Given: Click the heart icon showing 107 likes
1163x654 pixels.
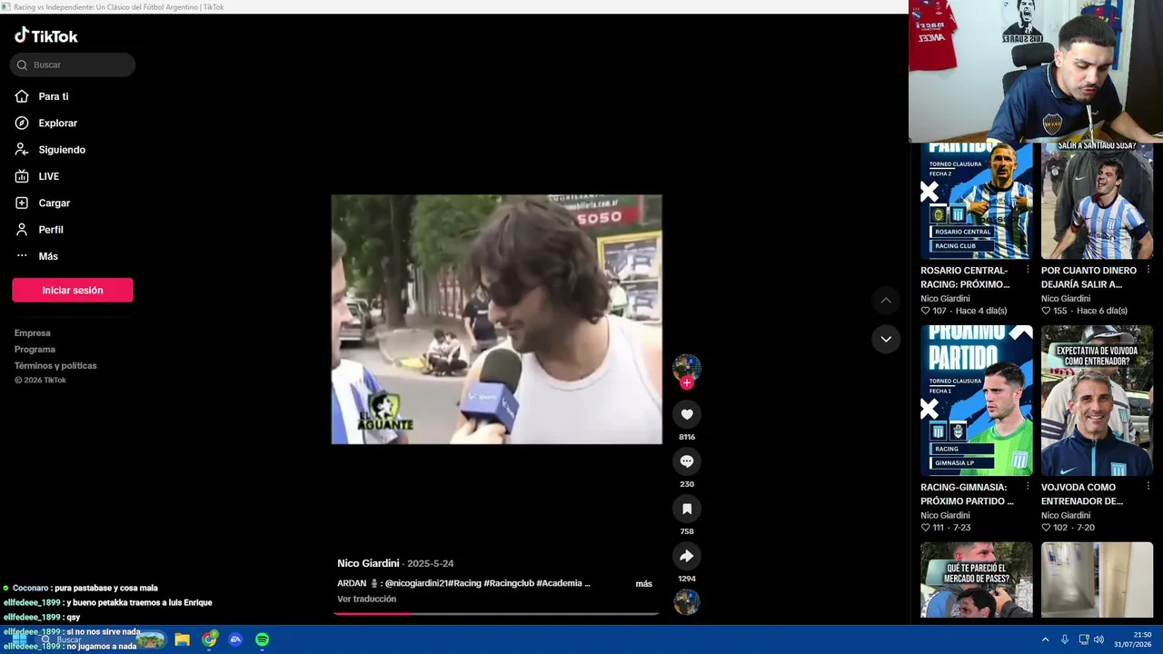Looking at the screenshot, I should [x=926, y=311].
